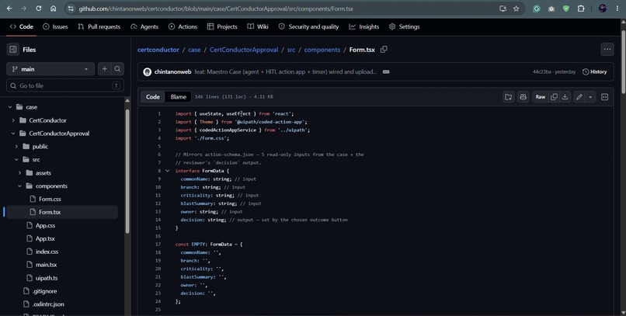
Task: Go back in browser history
Action: pos(9,9)
